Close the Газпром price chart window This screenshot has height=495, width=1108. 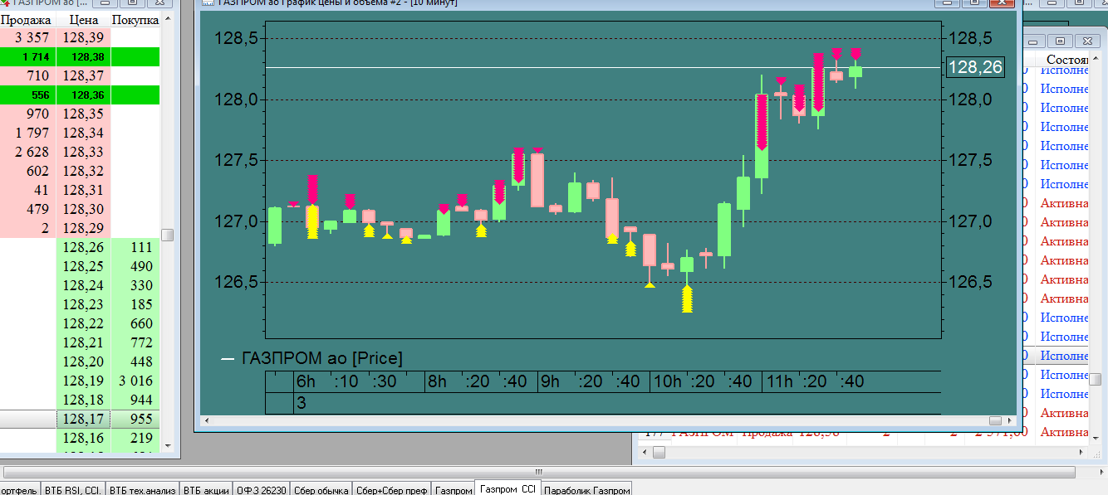coord(1002,3)
